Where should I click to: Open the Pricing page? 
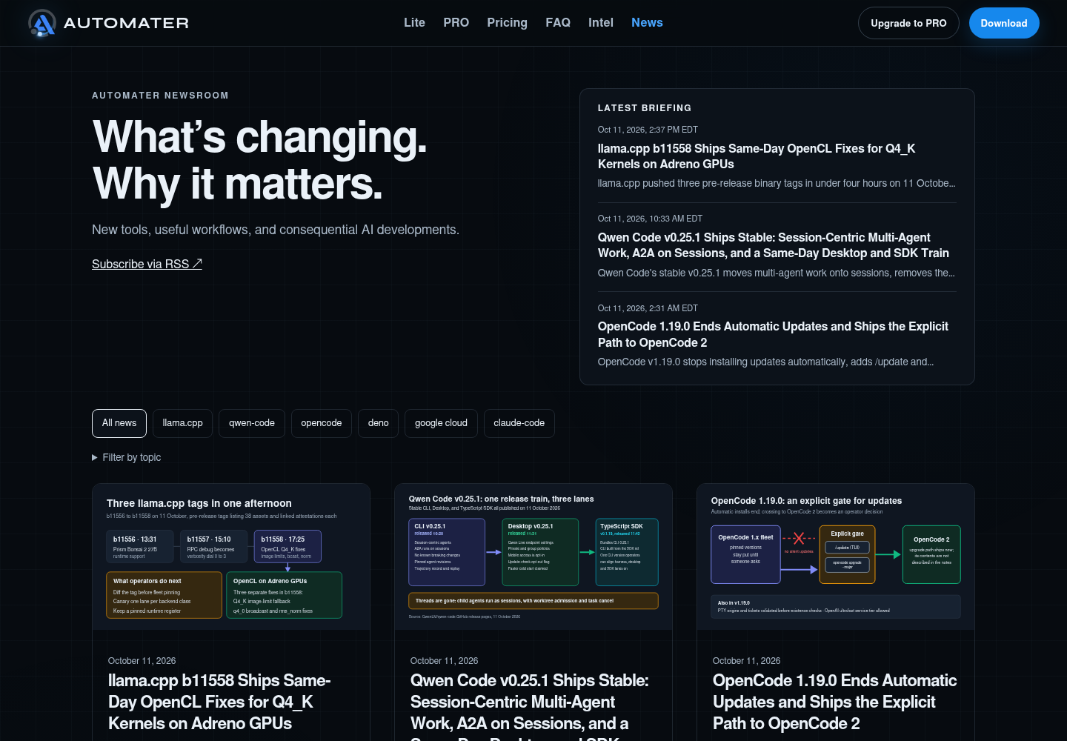click(507, 23)
